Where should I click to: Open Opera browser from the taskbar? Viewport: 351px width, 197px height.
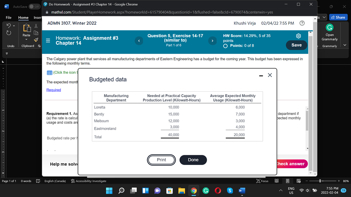[x=218, y=191]
